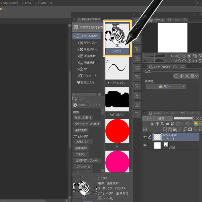Delete the selected layer with trash icon
This screenshot has width=202, height=202.
[x=200, y=129]
